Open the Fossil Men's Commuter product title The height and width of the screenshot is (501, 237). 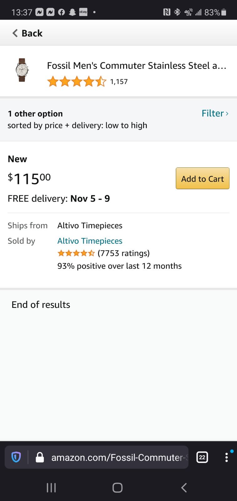pyautogui.click(x=137, y=66)
